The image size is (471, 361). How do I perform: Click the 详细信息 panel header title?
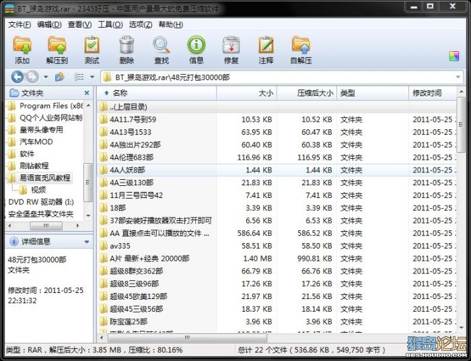click(x=36, y=242)
